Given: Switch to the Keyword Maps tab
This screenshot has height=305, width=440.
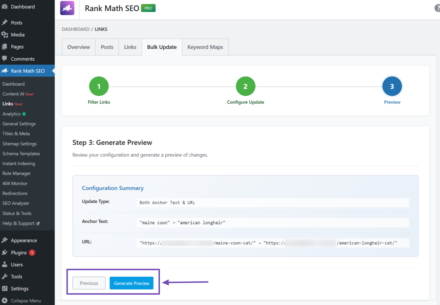Looking at the screenshot, I should click(205, 47).
